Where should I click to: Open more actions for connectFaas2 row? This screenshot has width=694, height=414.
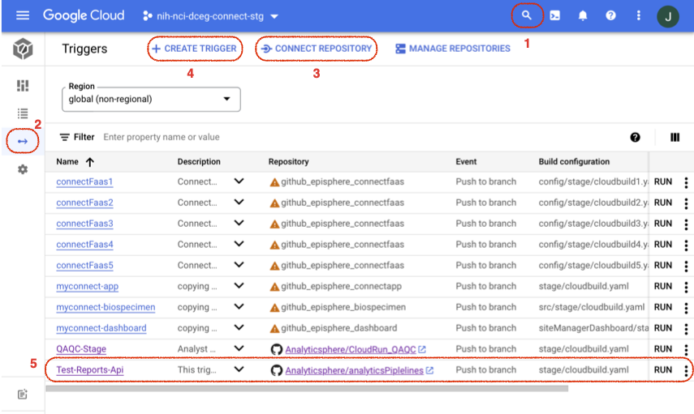point(686,203)
